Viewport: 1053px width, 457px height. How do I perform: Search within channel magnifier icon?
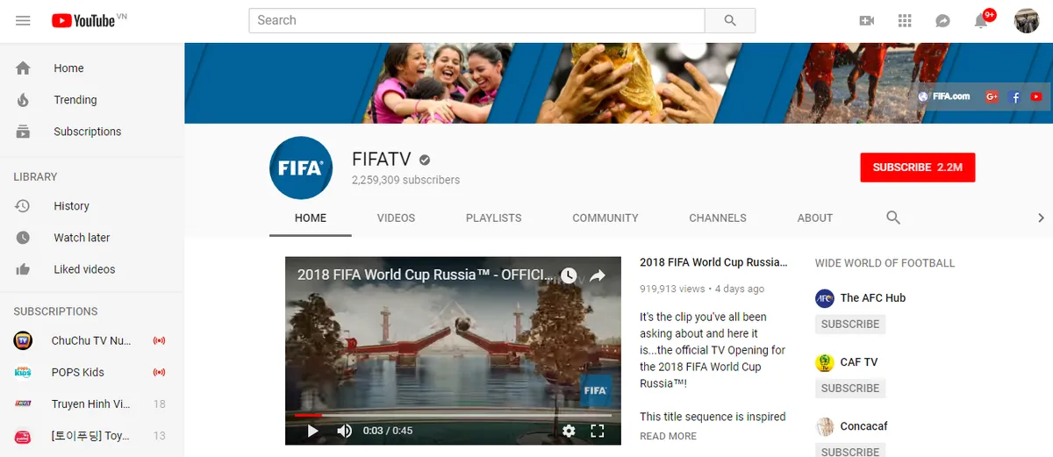[893, 218]
